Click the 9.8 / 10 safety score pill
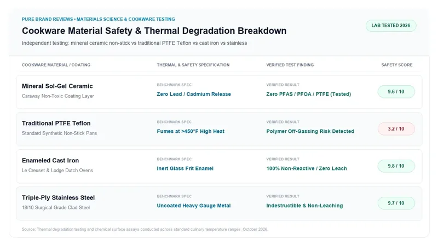This screenshot has width=438, height=246. pos(396,166)
